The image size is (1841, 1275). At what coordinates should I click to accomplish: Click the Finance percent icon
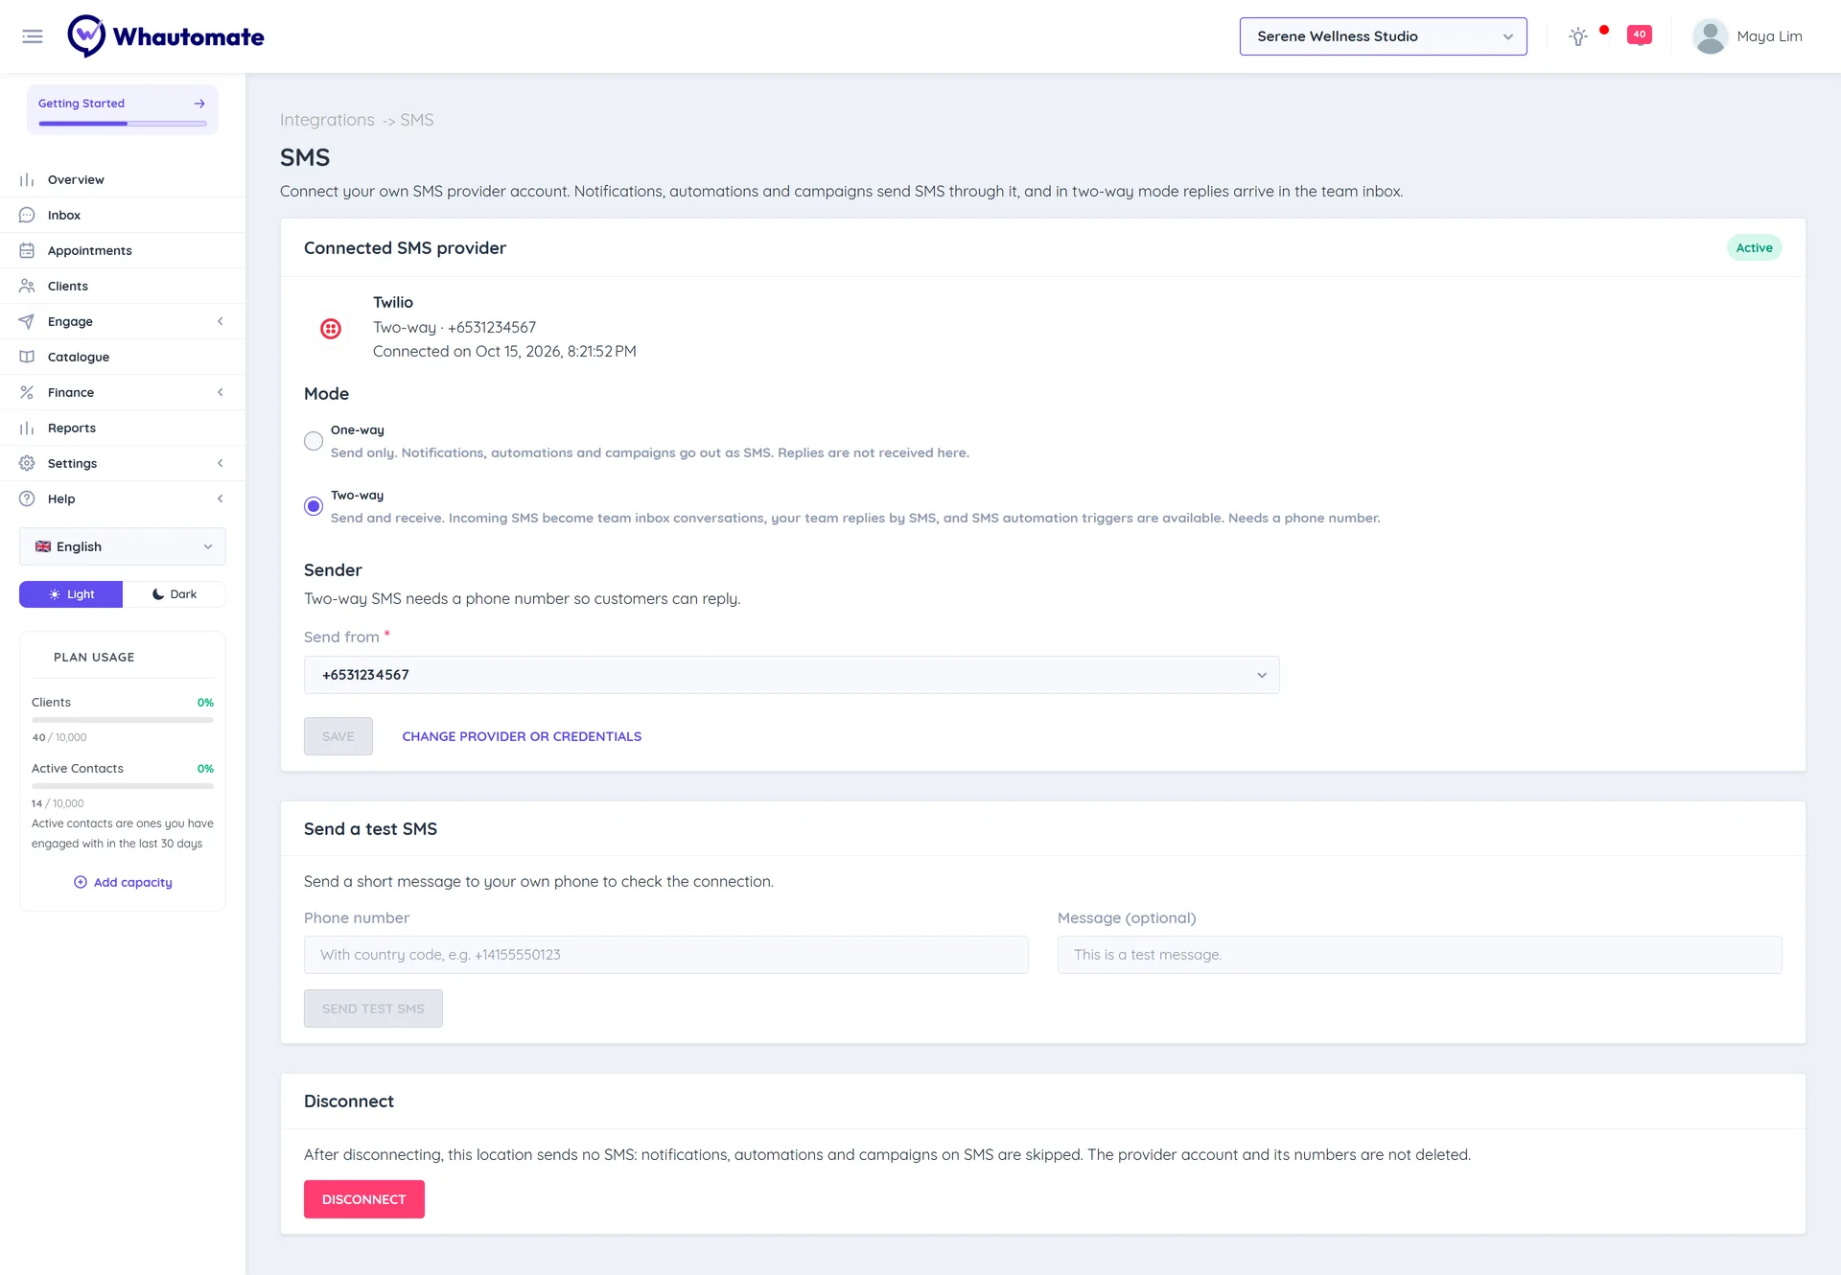[x=27, y=393]
